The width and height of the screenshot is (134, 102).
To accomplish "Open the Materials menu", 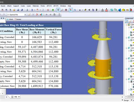I will click(x=36, y=6).
